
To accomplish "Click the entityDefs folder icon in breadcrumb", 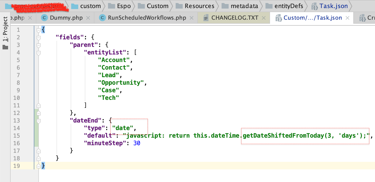I will pos(269,6).
